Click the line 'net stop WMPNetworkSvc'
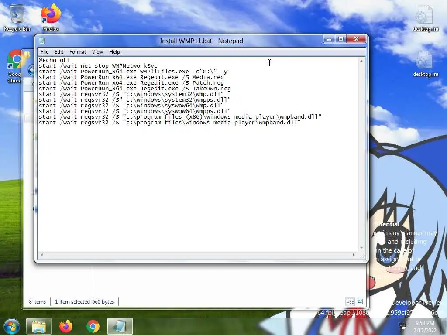447x335 pixels. tap(98, 66)
